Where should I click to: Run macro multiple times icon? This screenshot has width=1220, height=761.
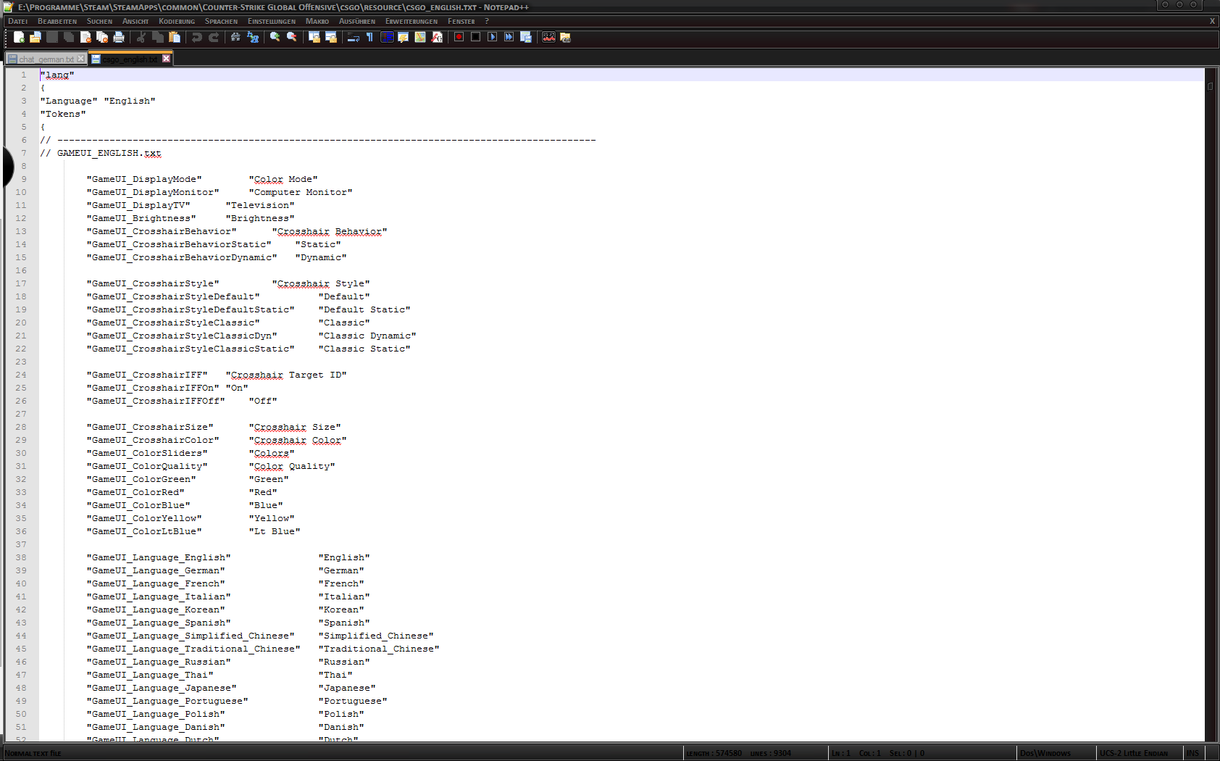pyautogui.click(x=509, y=37)
